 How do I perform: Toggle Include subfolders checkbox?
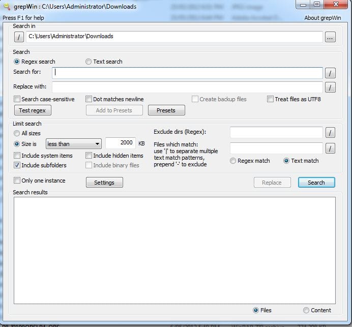click(x=17, y=165)
